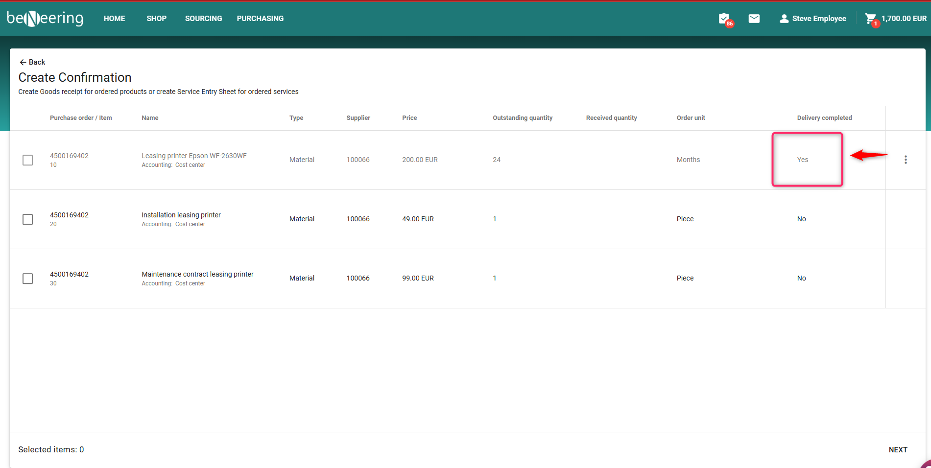Click the Name column header

(x=150, y=118)
